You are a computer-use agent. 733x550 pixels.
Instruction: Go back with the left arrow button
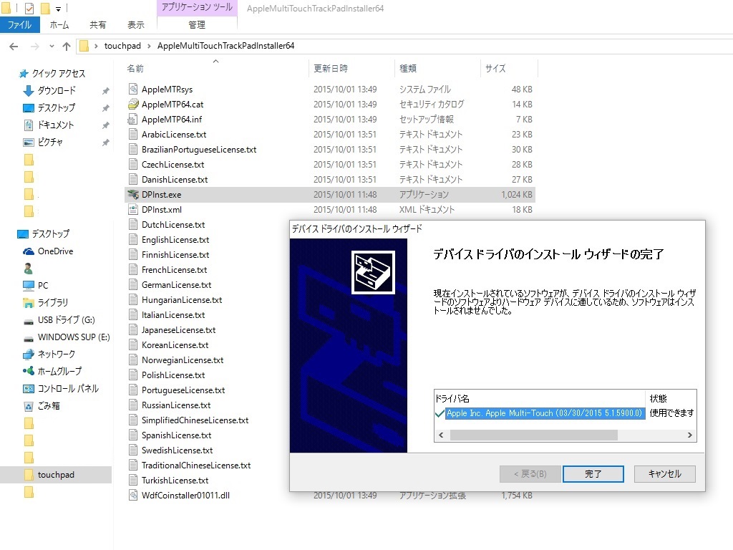click(14, 46)
